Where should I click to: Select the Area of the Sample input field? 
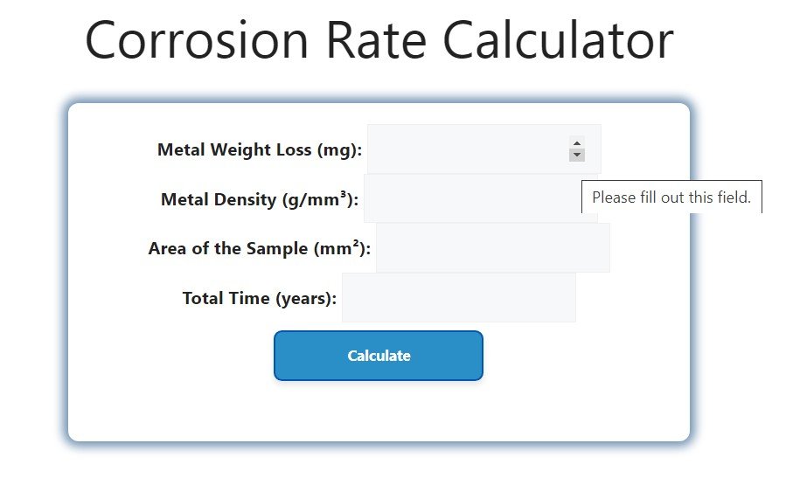point(492,248)
